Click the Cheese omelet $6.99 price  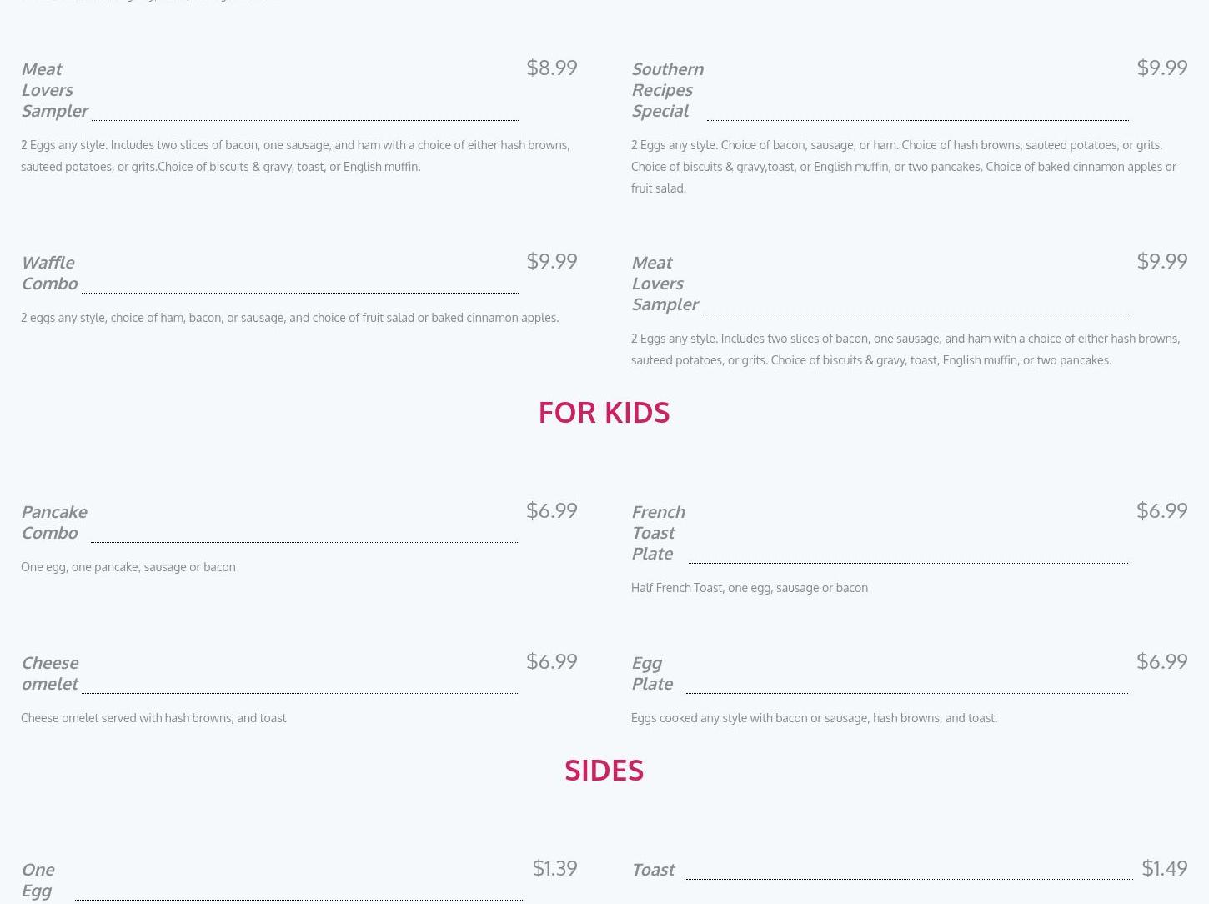click(x=552, y=661)
